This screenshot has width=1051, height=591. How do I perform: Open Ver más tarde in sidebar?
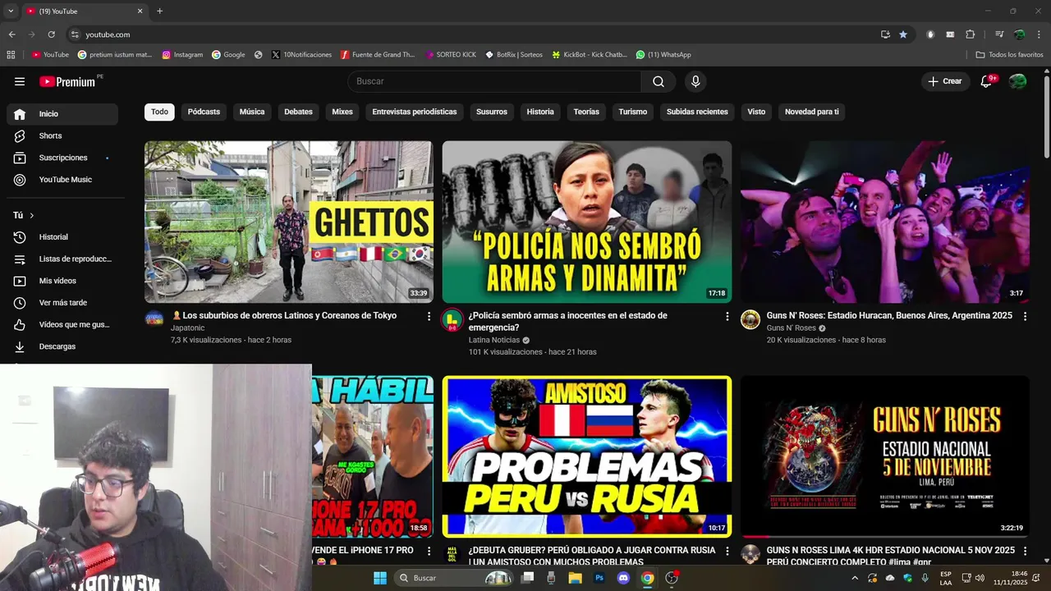tap(62, 303)
